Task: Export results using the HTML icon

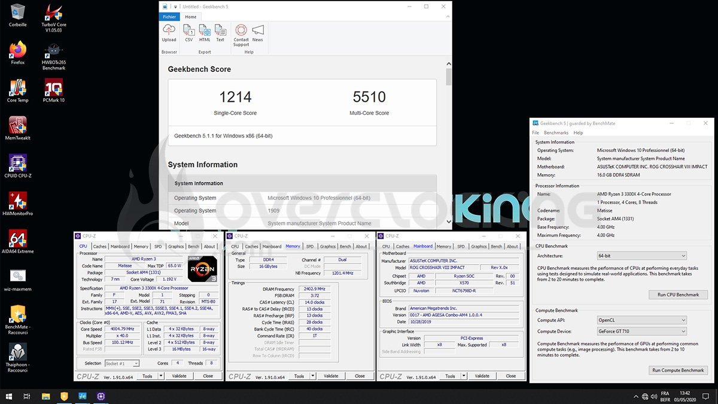Action: [x=205, y=32]
